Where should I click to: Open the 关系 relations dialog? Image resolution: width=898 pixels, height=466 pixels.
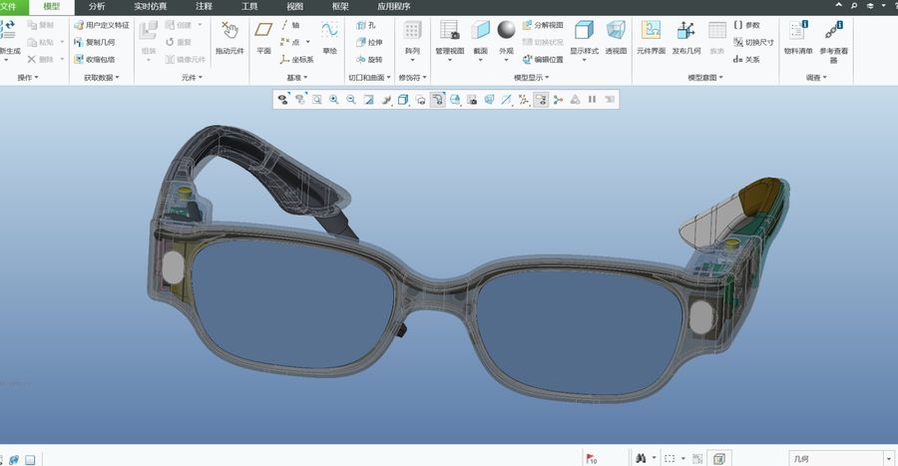(746, 60)
